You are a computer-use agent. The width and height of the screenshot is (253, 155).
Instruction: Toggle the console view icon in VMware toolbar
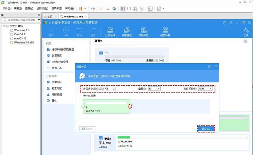click(x=150, y=9)
